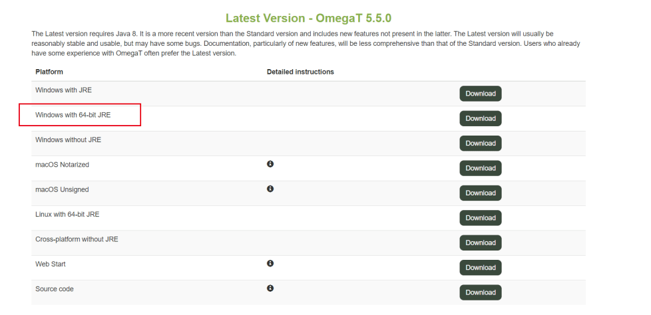The image size is (651, 315).
Task: Click the paragraph starting 'The Latest version requires Java 8'
Action: [306, 43]
